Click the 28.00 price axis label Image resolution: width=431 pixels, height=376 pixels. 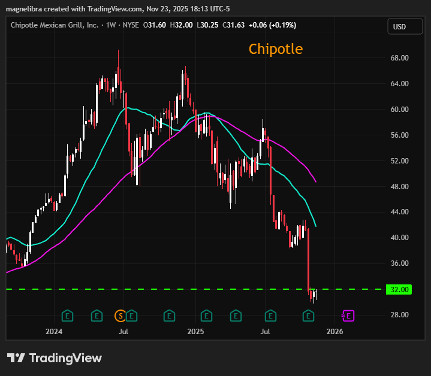pos(400,315)
